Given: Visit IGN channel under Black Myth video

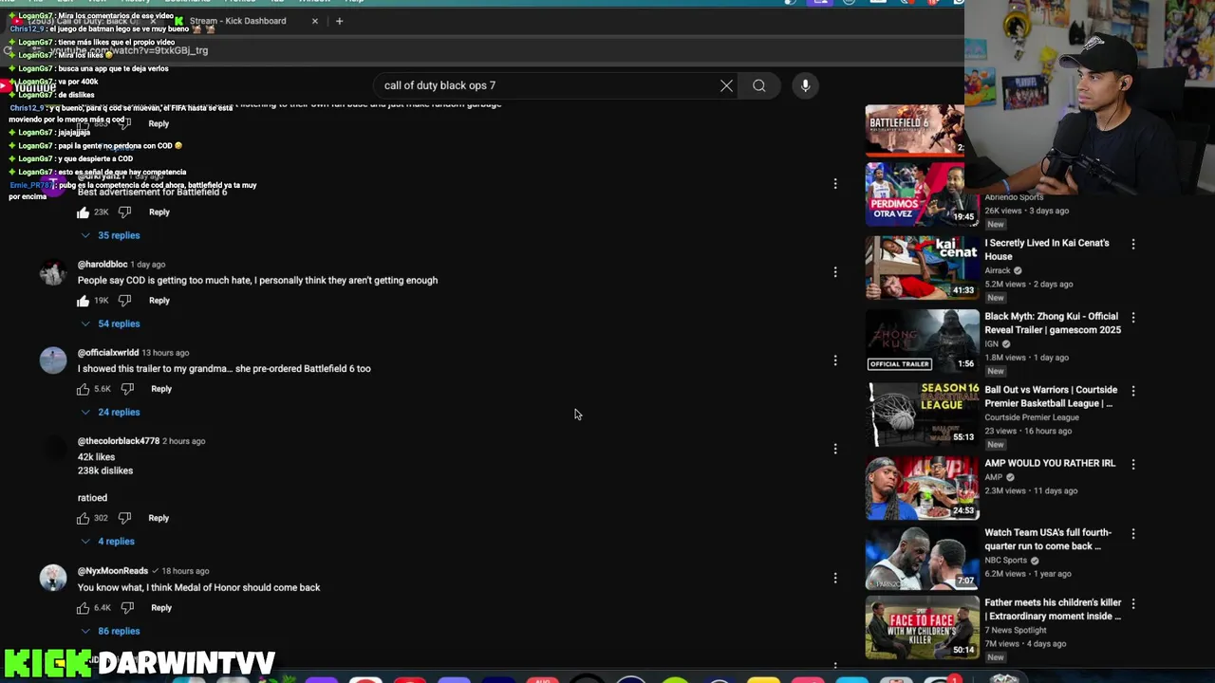Looking at the screenshot, I should pos(991,343).
